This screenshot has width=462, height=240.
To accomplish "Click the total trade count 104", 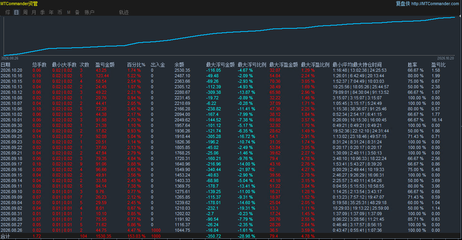I will tap(84, 236).
